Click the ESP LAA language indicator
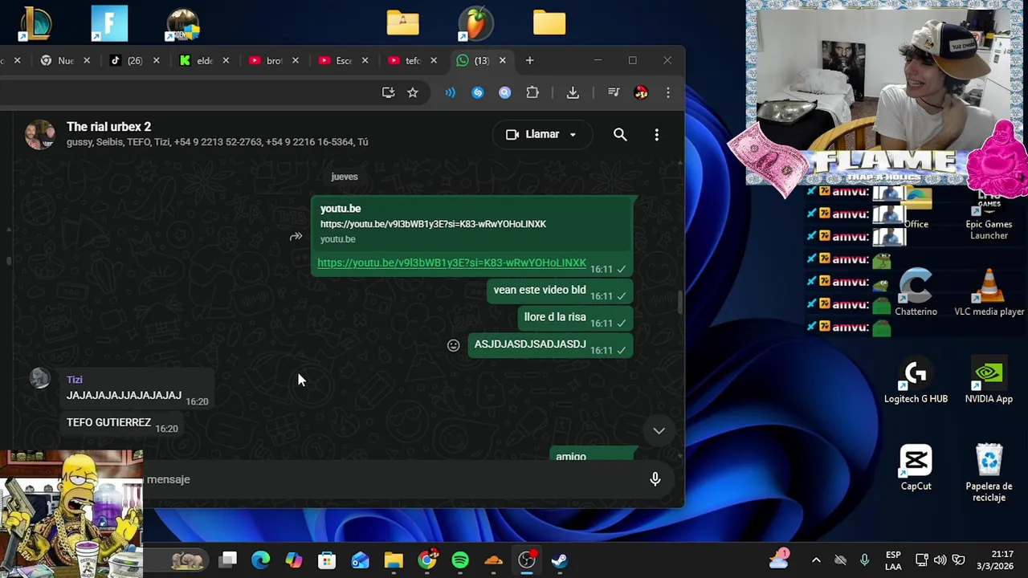The height and width of the screenshot is (578, 1028). pos(893,560)
